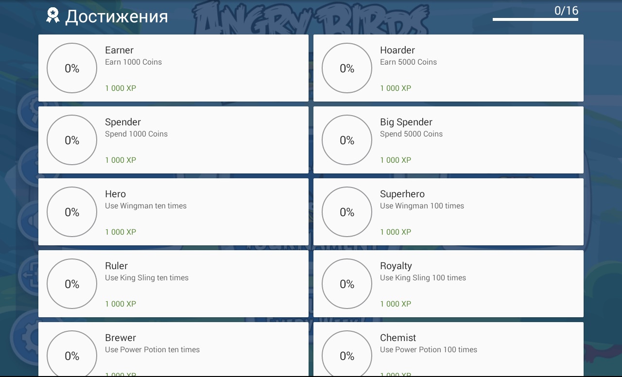Click Use Wingman ten times description
The image size is (622, 377).
tap(146, 206)
